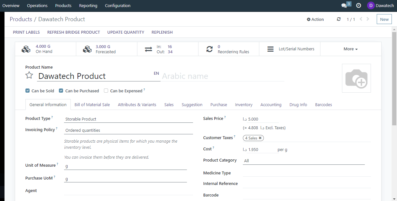Open the Configuration menu
Screen dimensions: 397x201
[x=118, y=5]
